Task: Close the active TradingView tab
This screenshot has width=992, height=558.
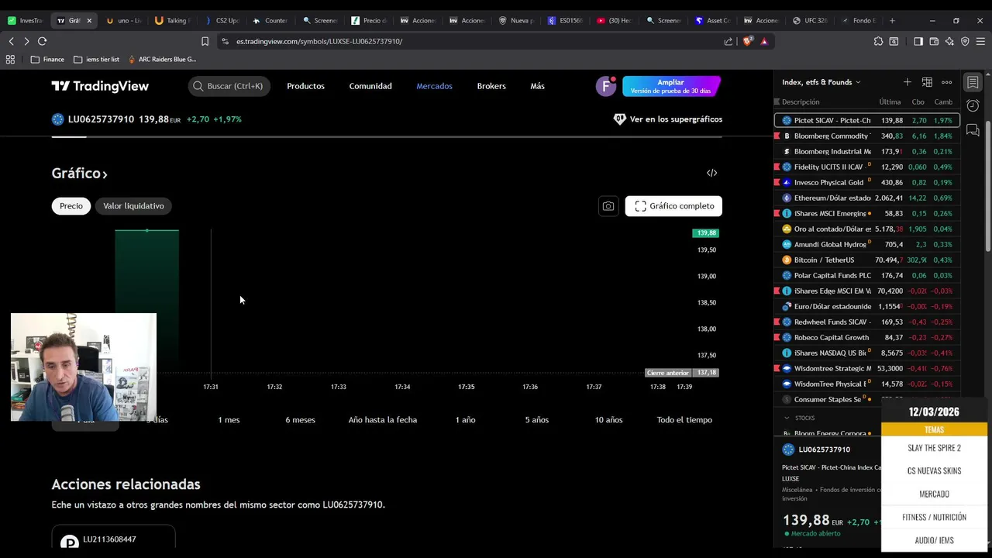Action: (x=88, y=21)
